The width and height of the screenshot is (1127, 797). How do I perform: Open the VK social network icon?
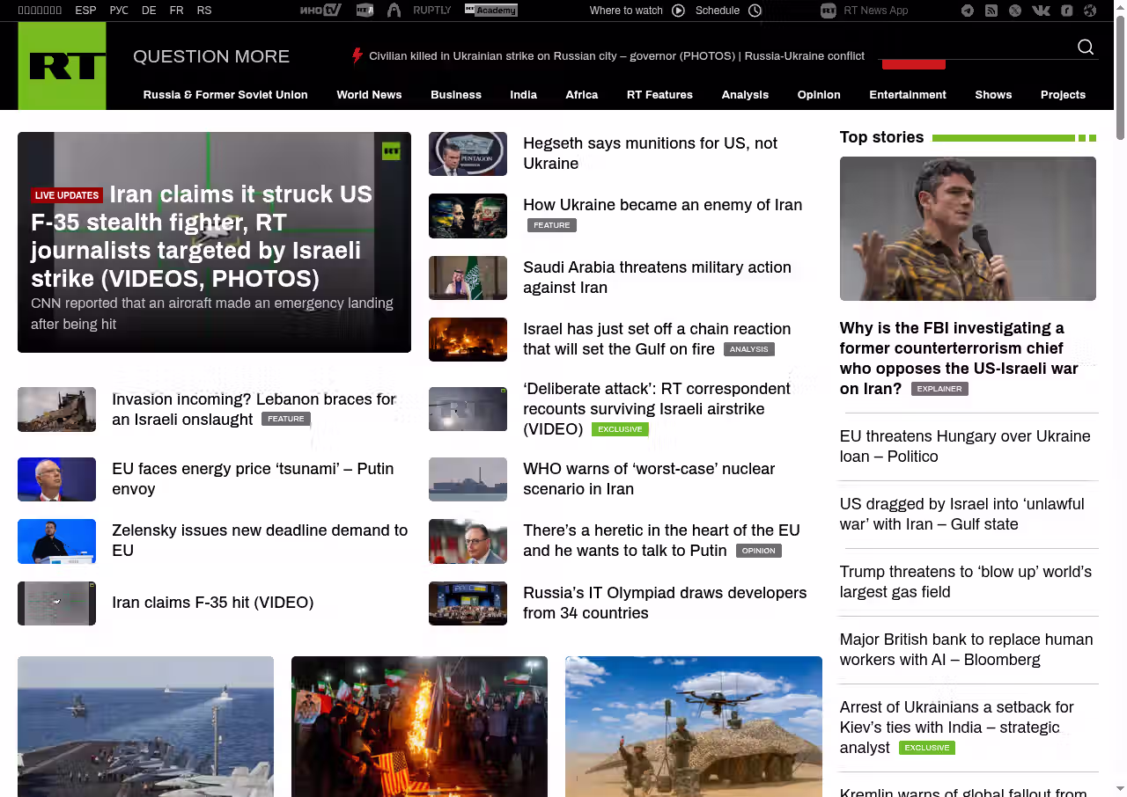[x=1041, y=11]
